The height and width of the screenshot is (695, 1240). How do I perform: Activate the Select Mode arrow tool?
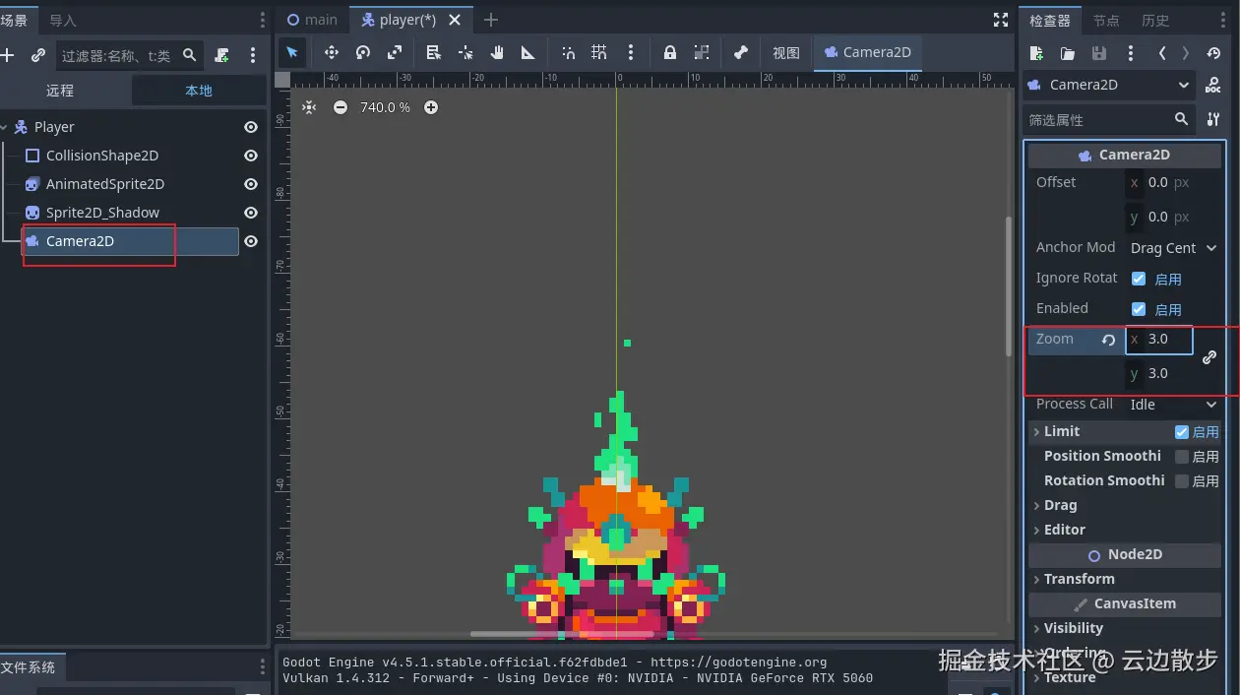pyautogui.click(x=292, y=52)
